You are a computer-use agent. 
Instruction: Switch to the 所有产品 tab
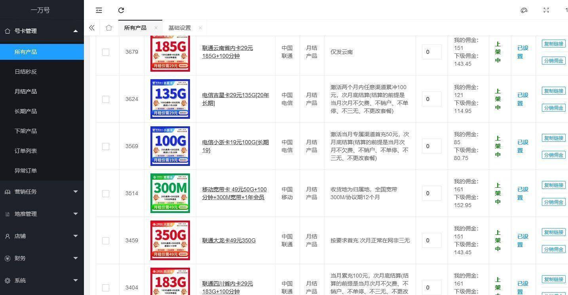135,28
